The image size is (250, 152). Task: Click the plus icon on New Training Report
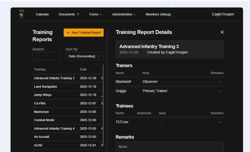click(x=68, y=33)
